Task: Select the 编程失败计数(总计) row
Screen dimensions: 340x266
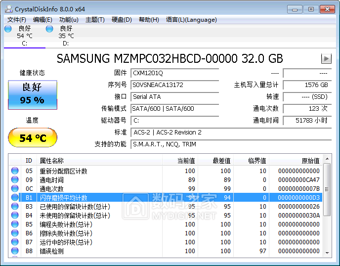Action: click(166, 224)
